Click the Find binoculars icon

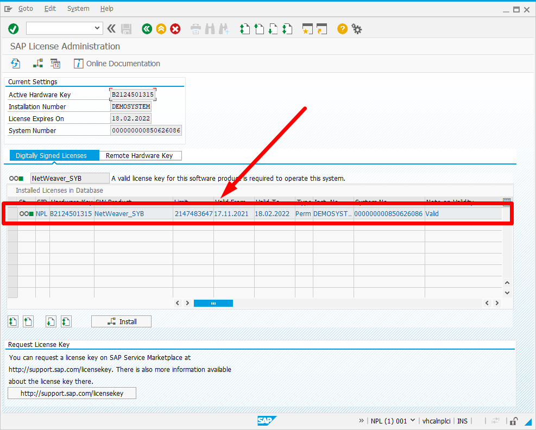click(x=210, y=29)
